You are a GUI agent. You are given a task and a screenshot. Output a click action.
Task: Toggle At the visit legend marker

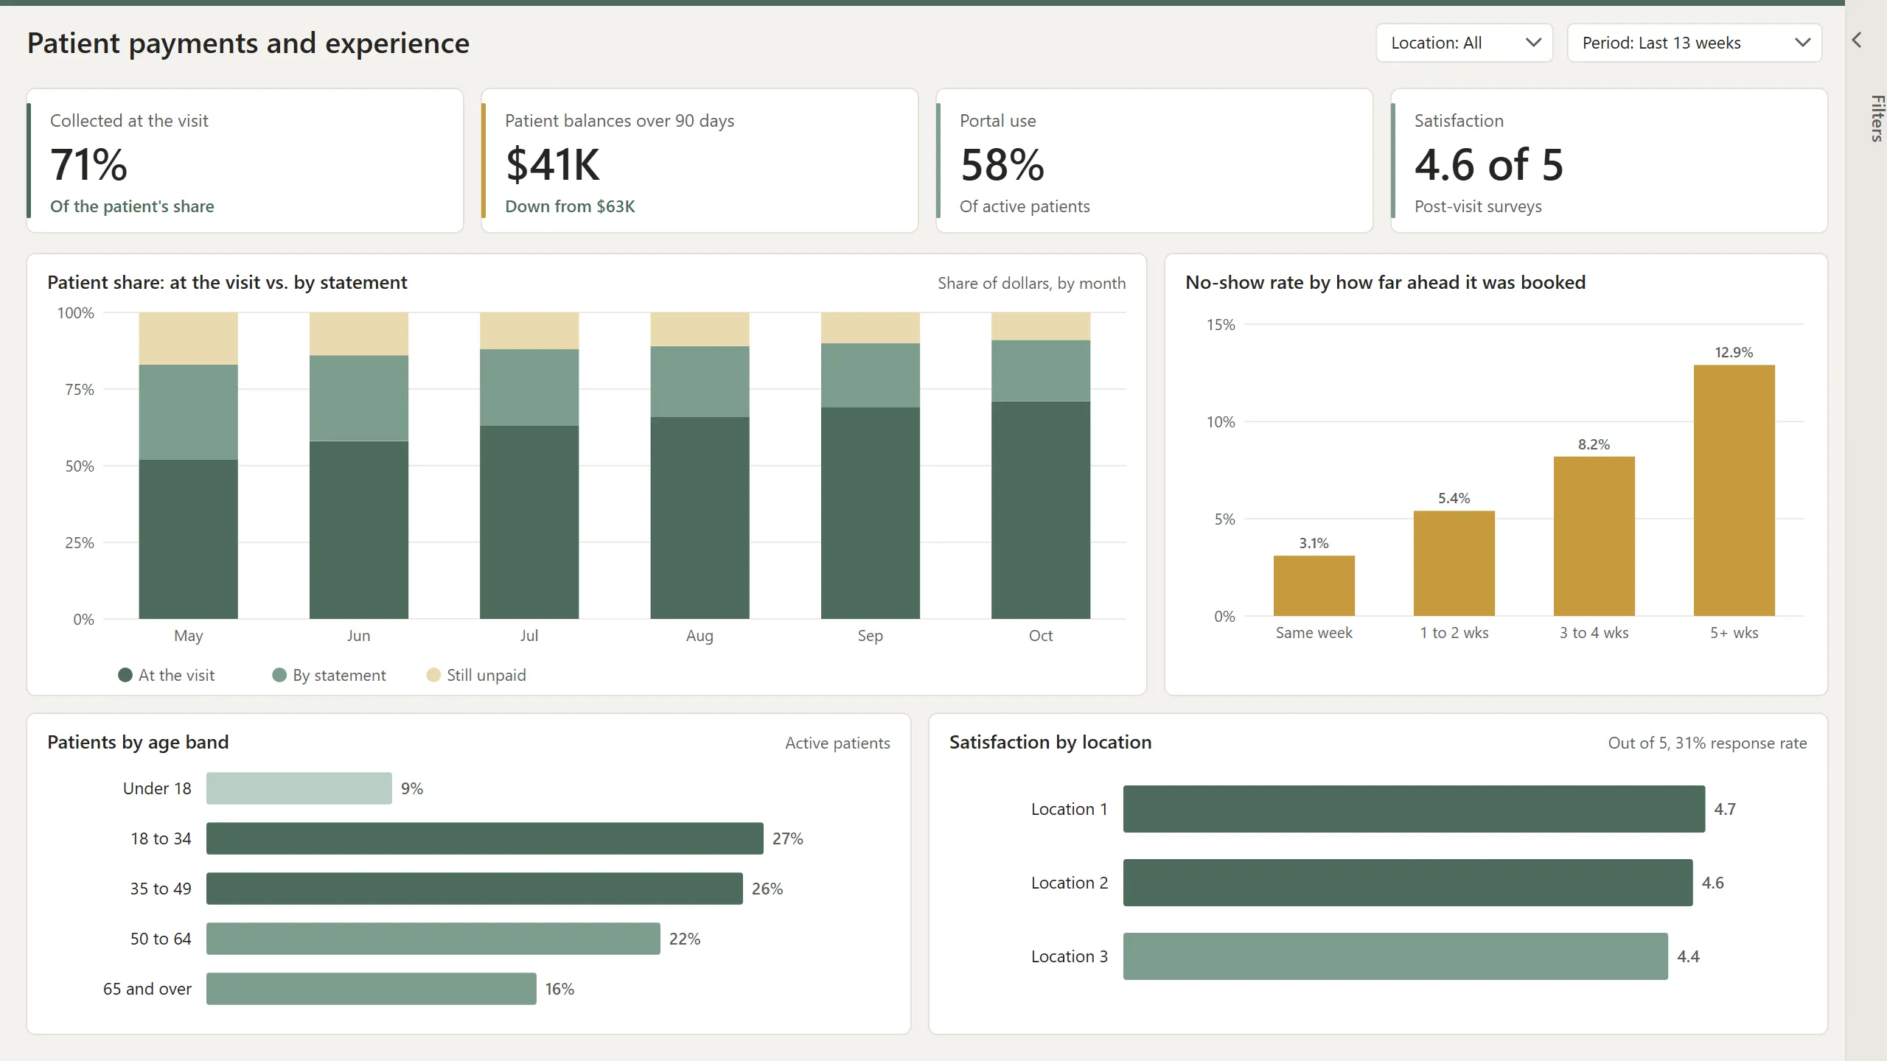click(x=125, y=675)
